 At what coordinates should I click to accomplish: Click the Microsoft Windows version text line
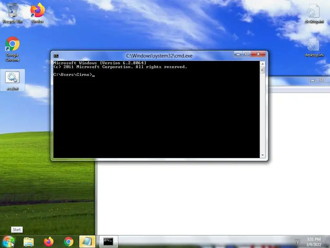[100, 63]
